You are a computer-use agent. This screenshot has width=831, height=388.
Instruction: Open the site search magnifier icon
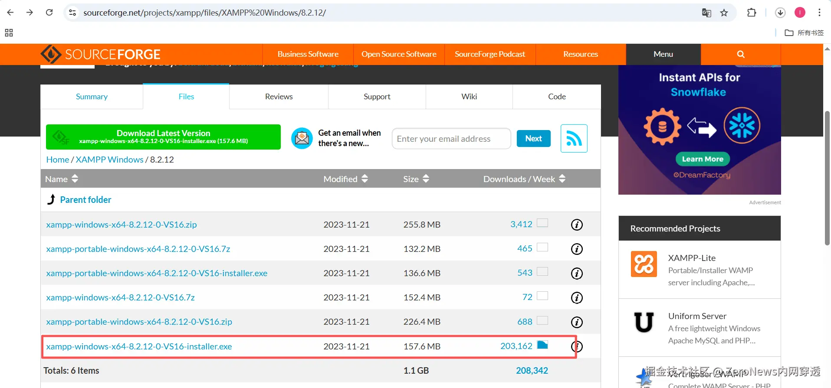(x=741, y=54)
